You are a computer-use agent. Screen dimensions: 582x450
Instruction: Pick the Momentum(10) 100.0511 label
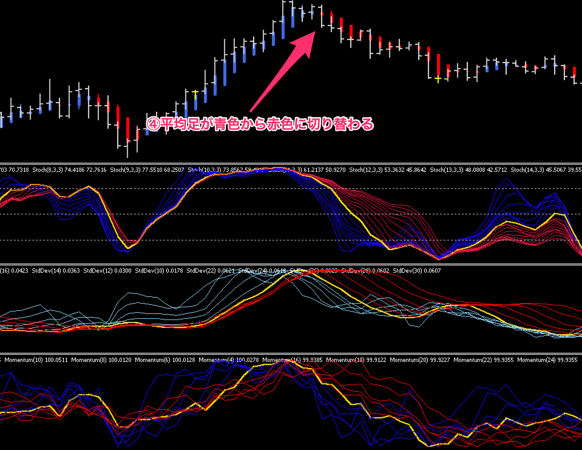click(x=36, y=360)
